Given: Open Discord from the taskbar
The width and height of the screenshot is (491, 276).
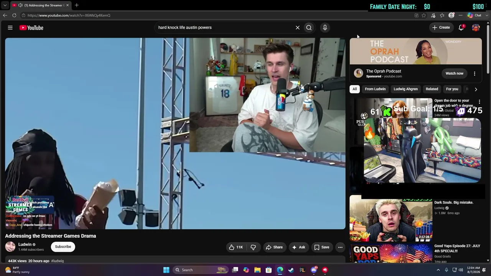Looking at the screenshot, I should pos(314,270).
